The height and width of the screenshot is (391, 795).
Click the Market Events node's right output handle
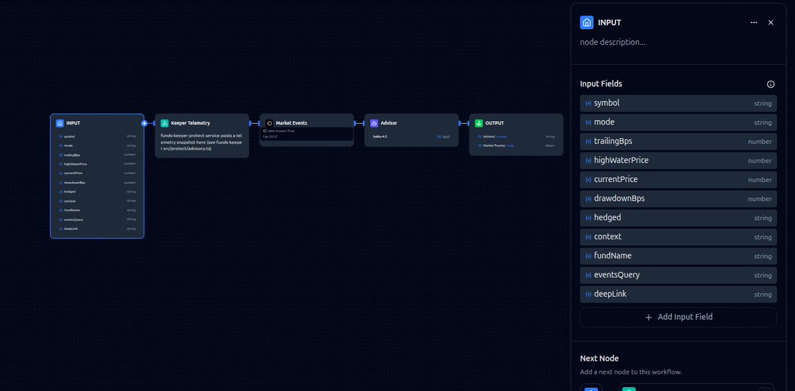click(x=354, y=123)
